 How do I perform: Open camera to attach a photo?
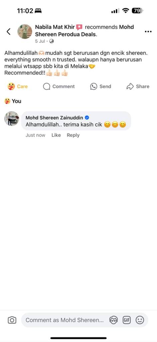pyautogui.click(x=12, y=320)
